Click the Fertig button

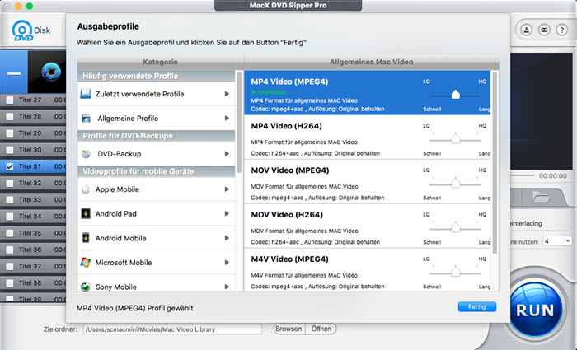[x=477, y=306]
